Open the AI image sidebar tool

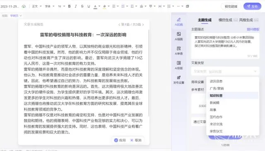pyautogui.click(x=178, y=36)
